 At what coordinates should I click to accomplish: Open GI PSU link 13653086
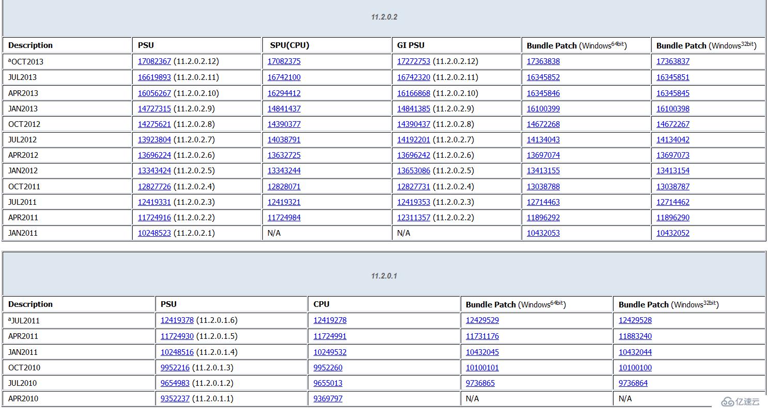(414, 171)
